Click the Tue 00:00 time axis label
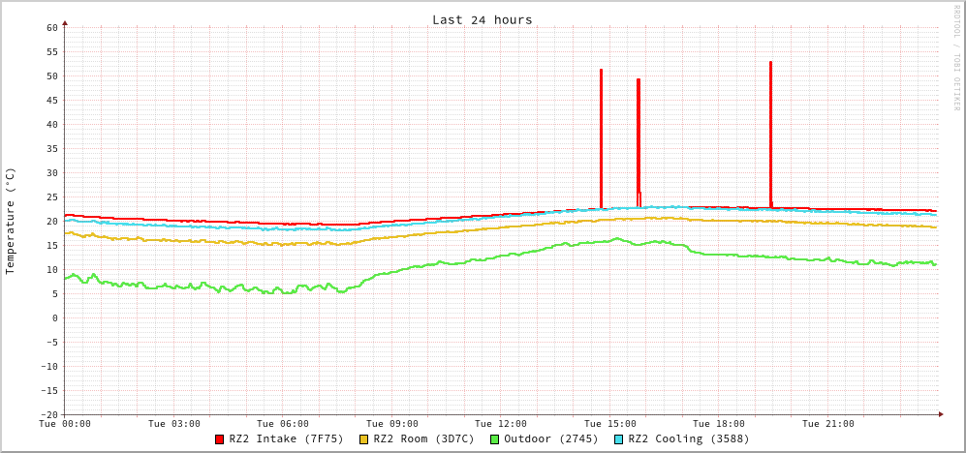966x453 pixels. tap(65, 424)
